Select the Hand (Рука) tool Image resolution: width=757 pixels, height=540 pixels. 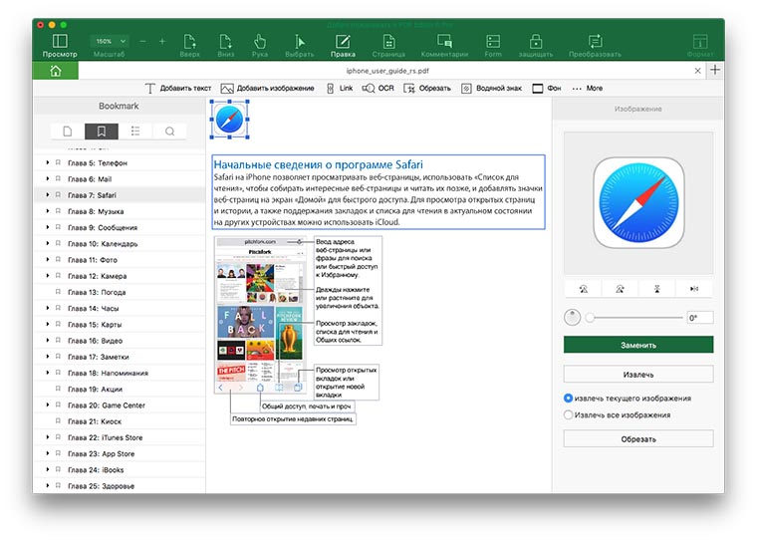(x=259, y=45)
